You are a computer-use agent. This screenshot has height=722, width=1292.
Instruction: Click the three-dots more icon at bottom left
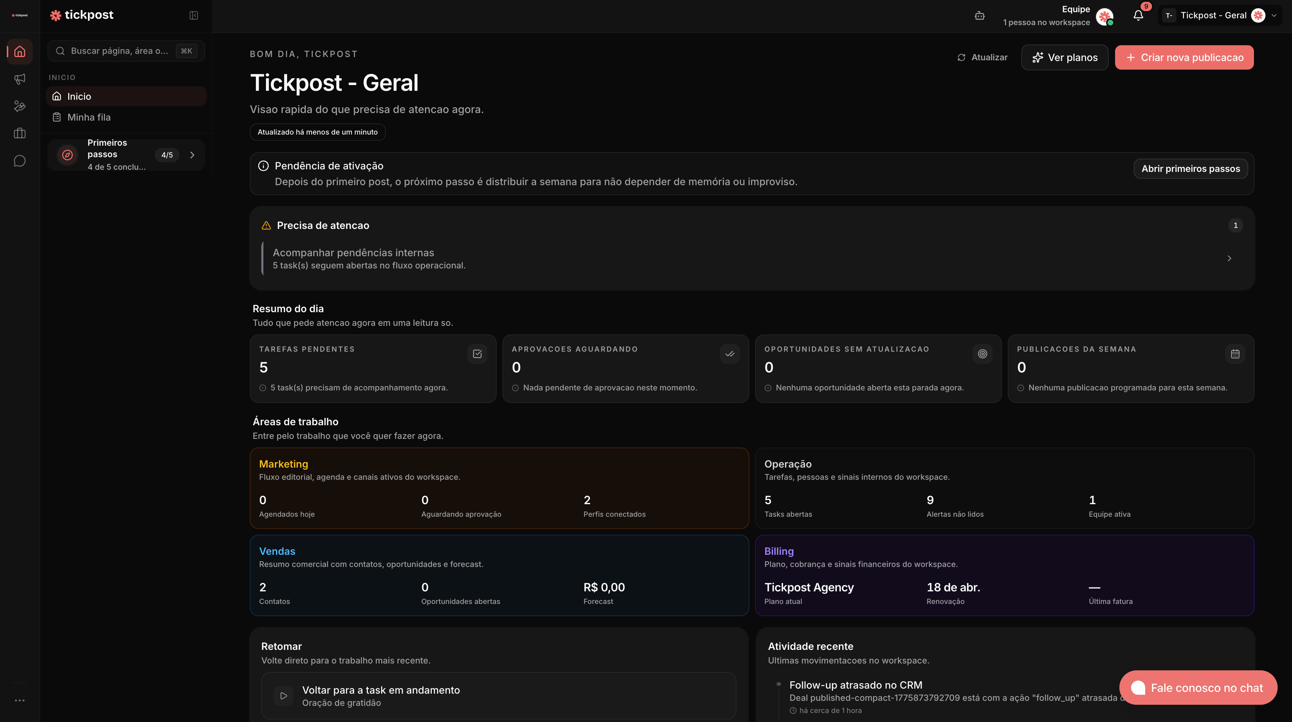(x=20, y=700)
